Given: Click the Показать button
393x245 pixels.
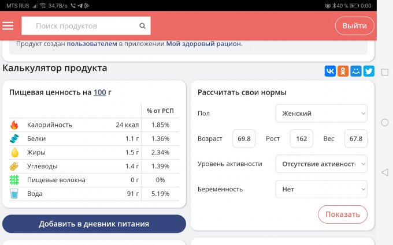Looking at the screenshot, I should [x=342, y=214].
